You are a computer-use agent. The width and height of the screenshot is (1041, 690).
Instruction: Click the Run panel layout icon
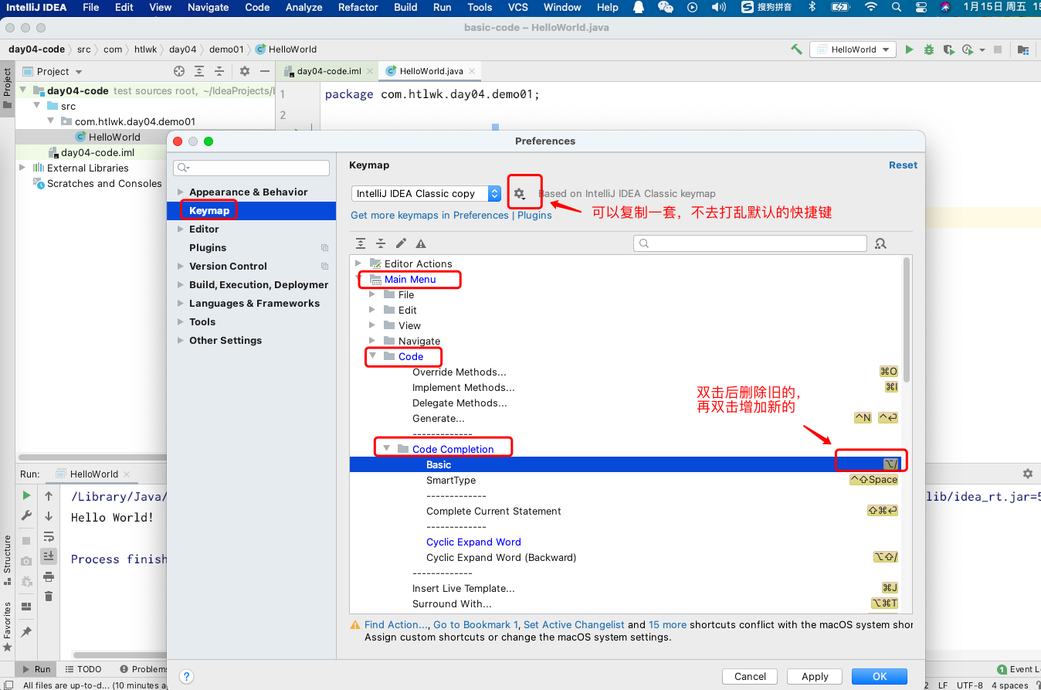tap(26, 607)
